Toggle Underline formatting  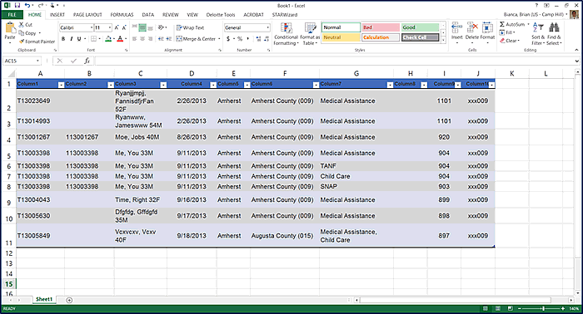pos(79,38)
